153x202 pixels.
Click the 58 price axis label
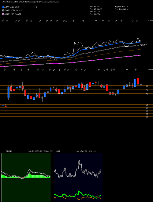click(147, 108)
